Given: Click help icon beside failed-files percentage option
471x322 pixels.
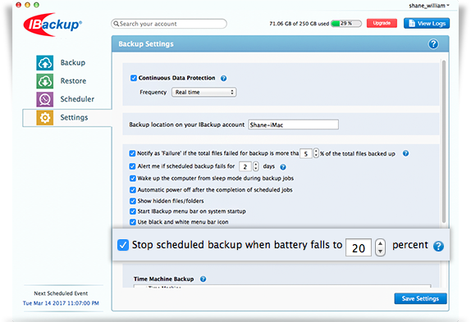Looking at the screenshot, I should (405, 153).
